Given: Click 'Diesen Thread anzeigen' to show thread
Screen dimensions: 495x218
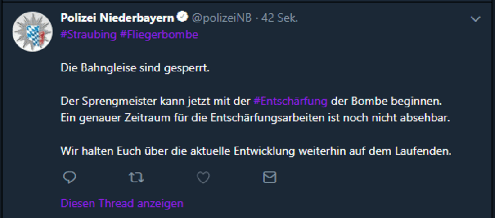Looking at the screenshot, I should [x=122, y=203].
